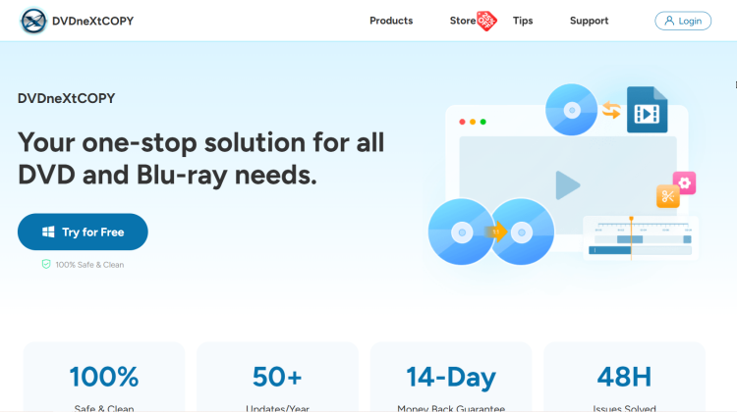Click the 'Your one-stop solution' headline
This screenshot has height=412, width=737.
[x=201, y=159]
